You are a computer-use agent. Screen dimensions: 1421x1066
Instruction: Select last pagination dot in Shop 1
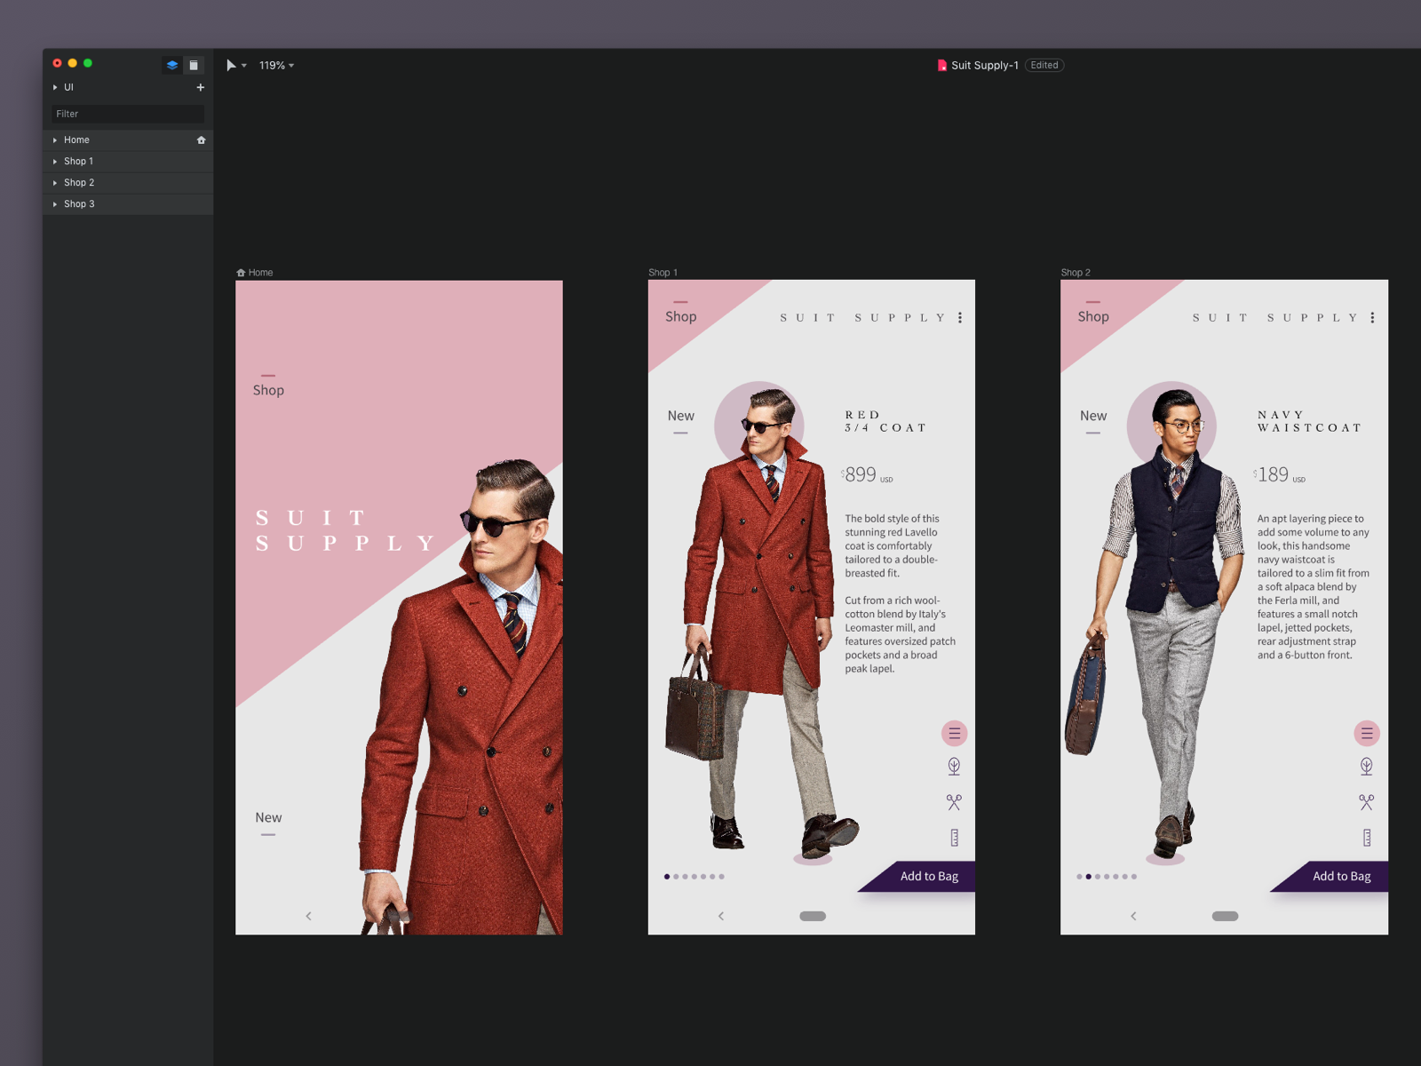[x=721, y=877]
